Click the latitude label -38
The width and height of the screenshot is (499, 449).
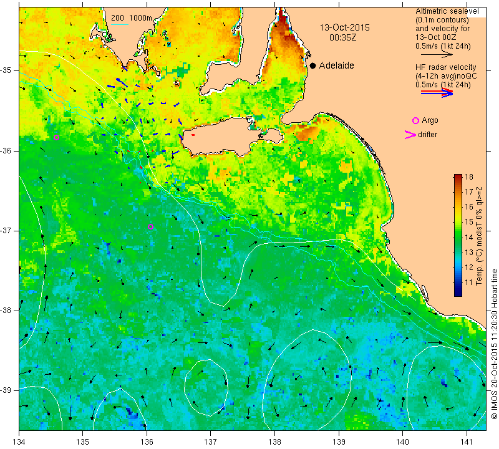pos(6,311)
